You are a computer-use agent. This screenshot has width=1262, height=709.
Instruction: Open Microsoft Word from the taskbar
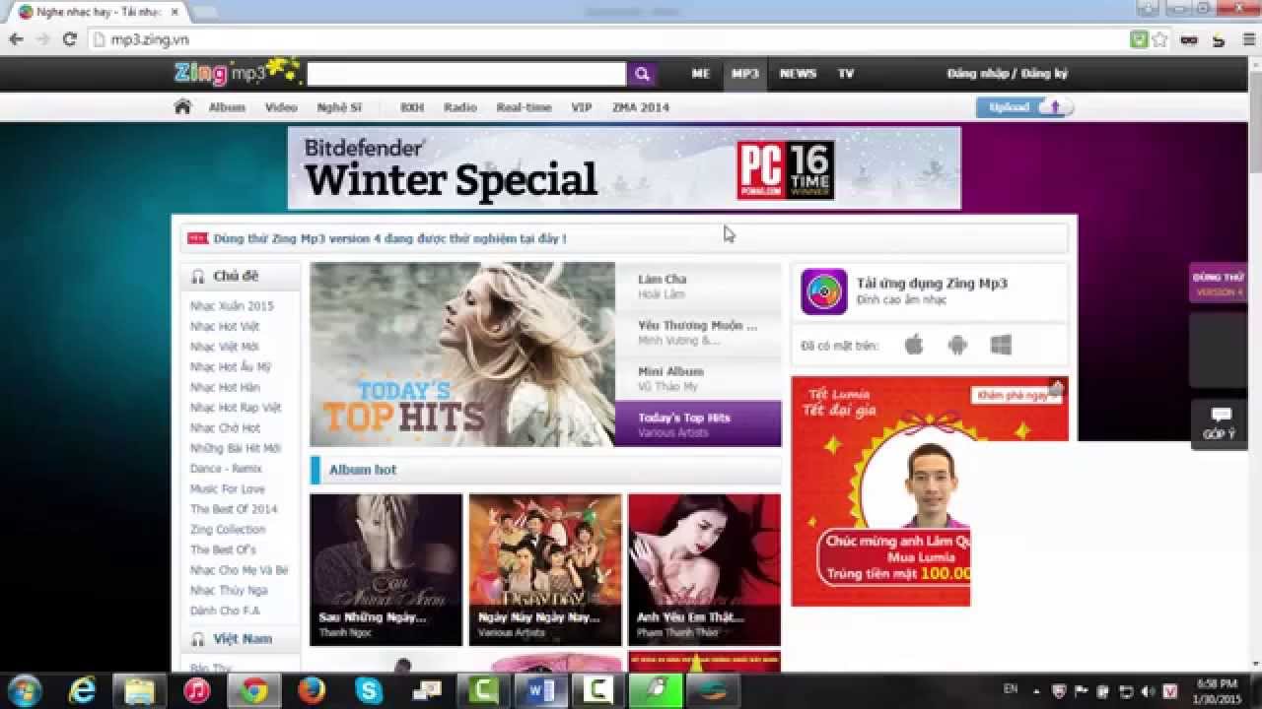pos(541,690)
